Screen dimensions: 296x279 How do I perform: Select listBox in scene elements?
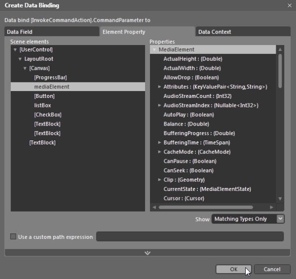point(42,105)
